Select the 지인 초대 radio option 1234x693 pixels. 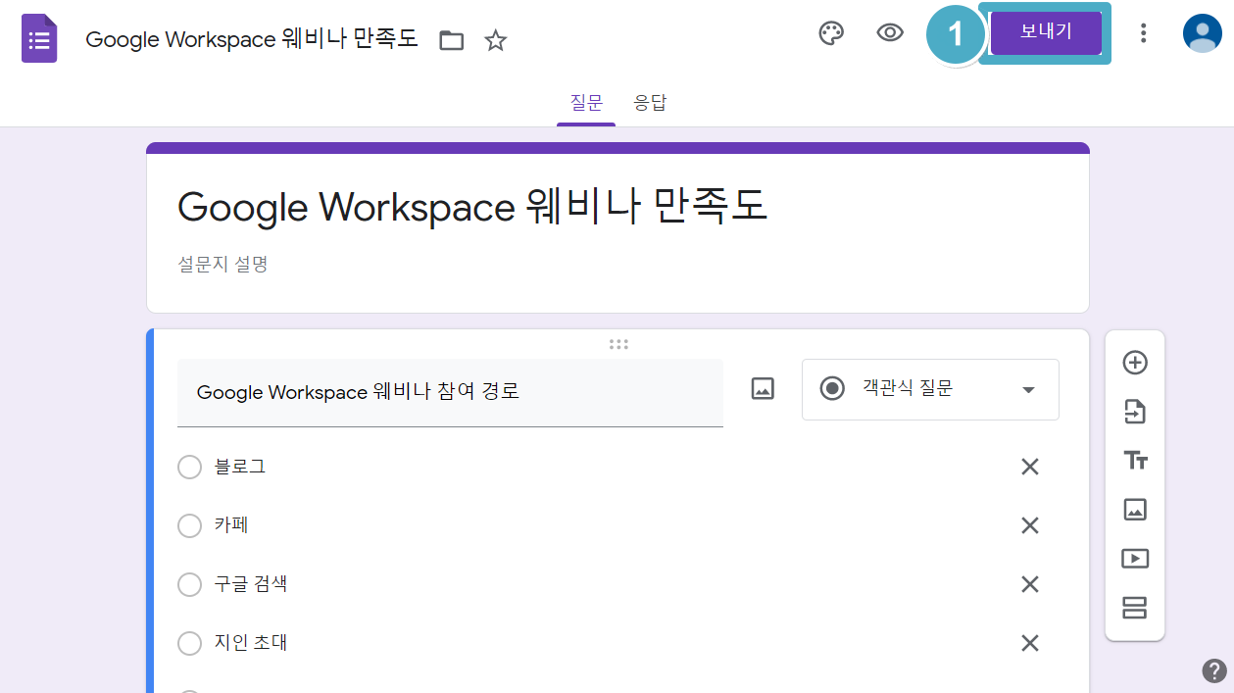pos(189,644)
